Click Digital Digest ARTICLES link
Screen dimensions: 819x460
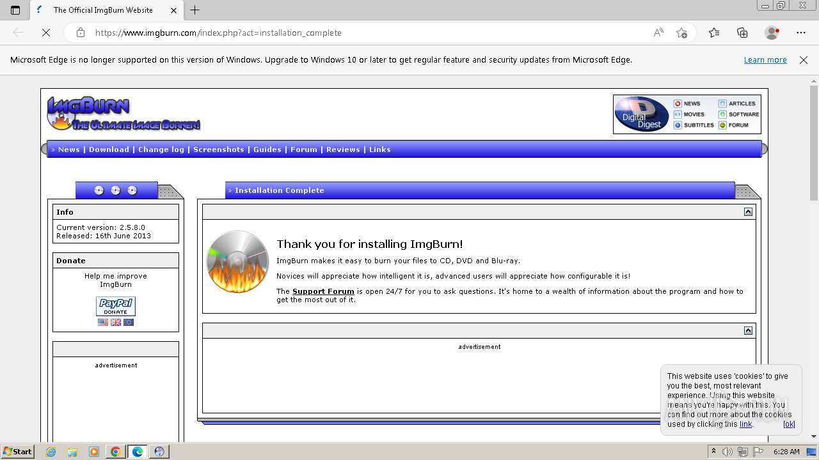click(x=737, y=103)
